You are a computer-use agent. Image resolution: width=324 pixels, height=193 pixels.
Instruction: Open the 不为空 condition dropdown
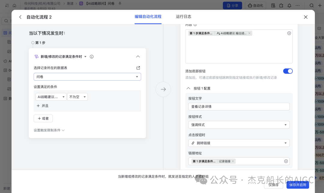coord(77,97)
